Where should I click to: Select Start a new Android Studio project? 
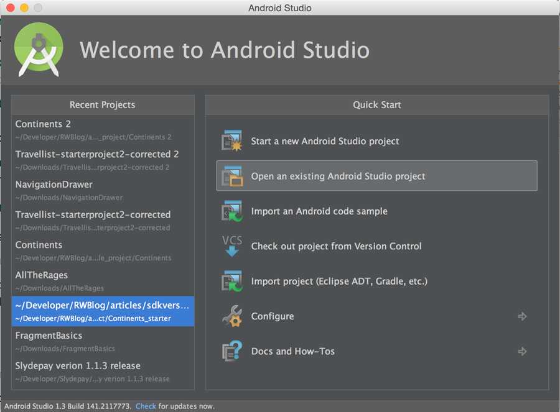click(325, 141)
